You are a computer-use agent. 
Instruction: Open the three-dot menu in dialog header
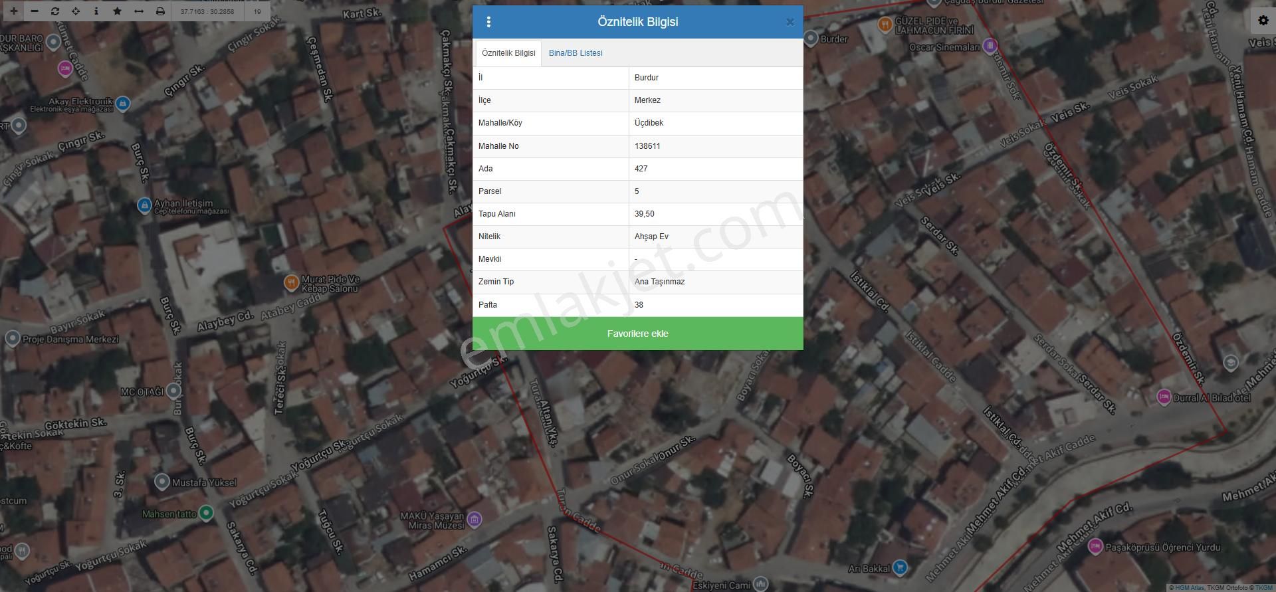pyautogui.click(x=488, y=22)
